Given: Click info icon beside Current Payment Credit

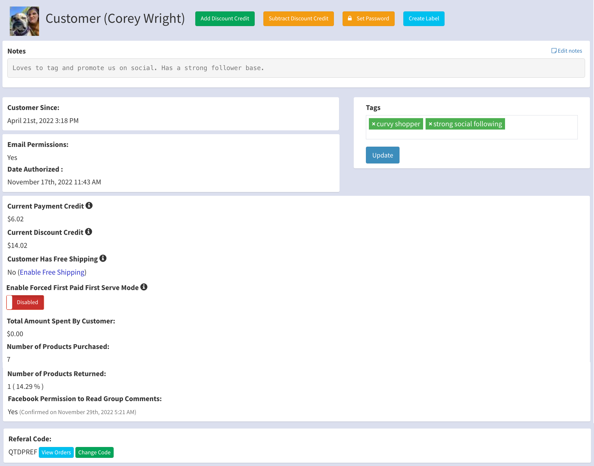Looking at the screenshot, I should (89, 206).
